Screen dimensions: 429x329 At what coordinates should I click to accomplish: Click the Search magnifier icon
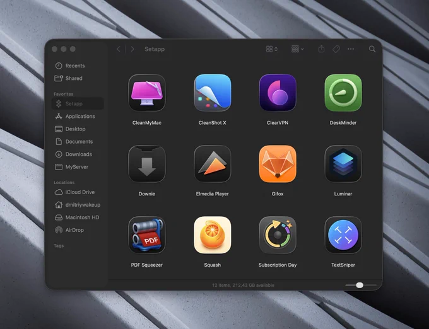click(372, 49)
